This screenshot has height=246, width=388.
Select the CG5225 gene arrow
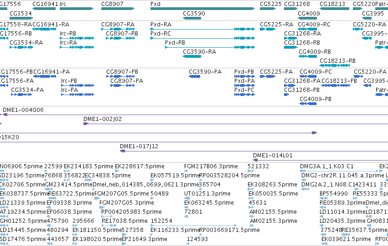pos(268,9)
